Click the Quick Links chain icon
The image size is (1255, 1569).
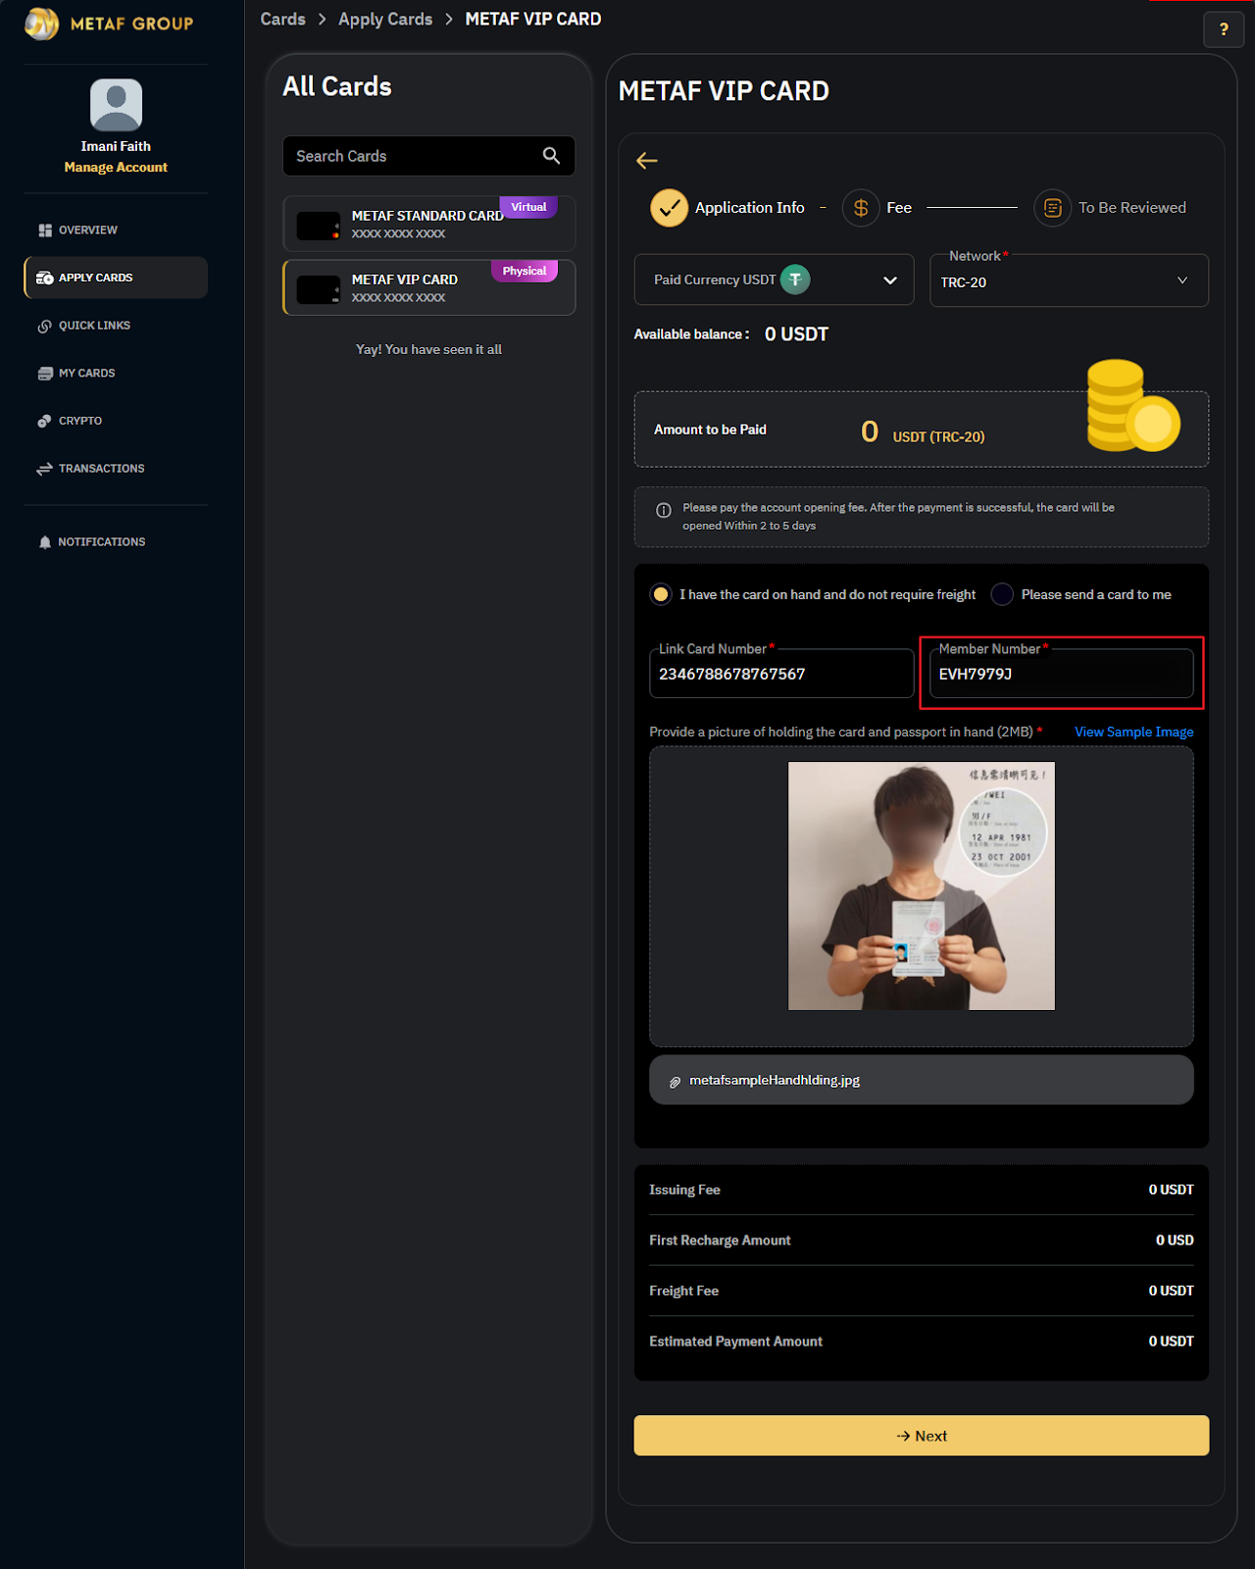coord(45,326)
